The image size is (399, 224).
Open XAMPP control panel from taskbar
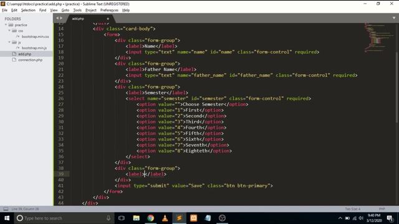point(193,218)
